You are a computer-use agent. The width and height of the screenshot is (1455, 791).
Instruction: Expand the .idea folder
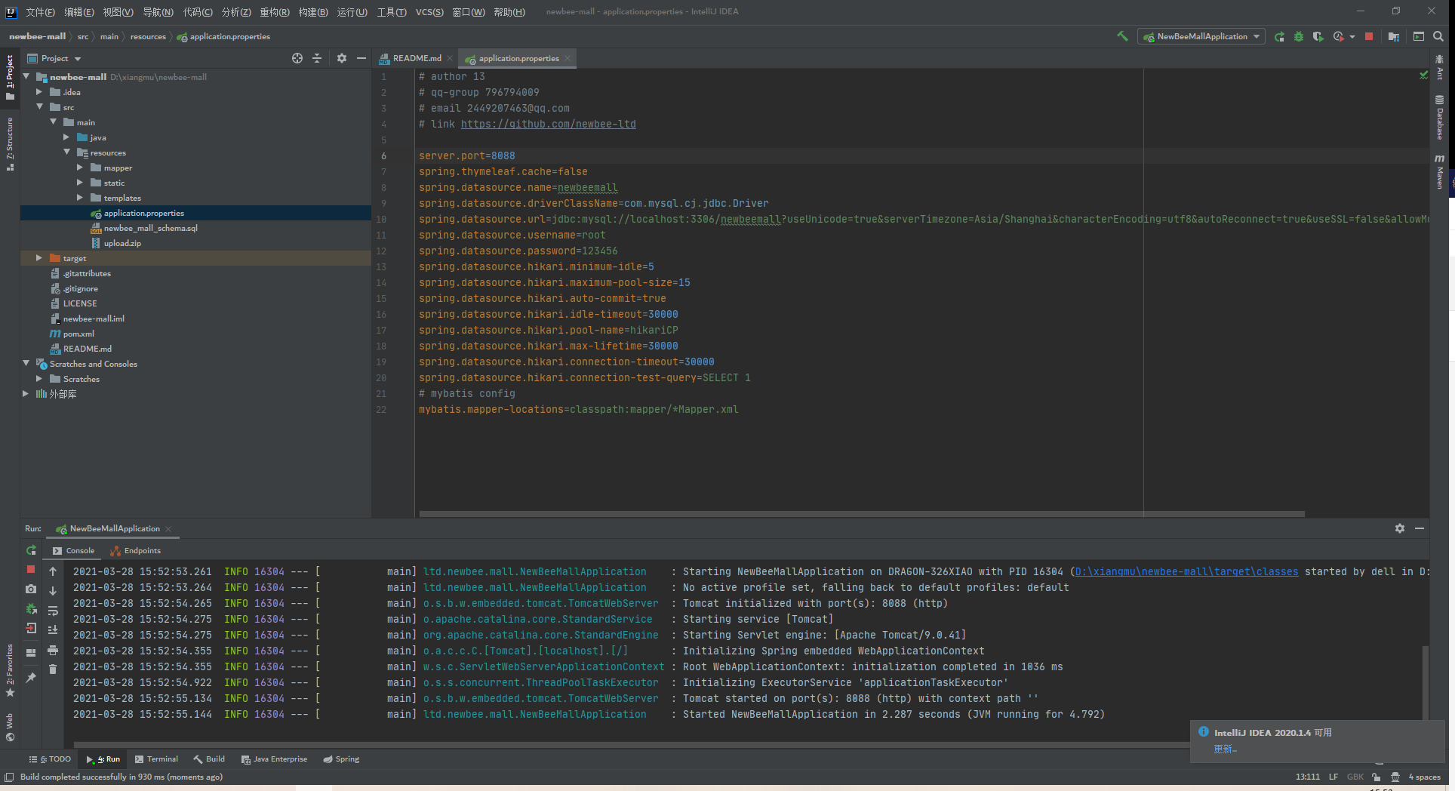pos(39,92)
